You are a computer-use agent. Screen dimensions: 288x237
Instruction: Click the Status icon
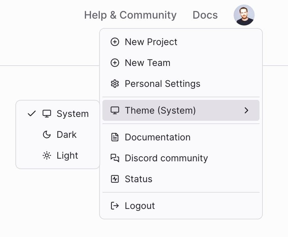point(115,179)
